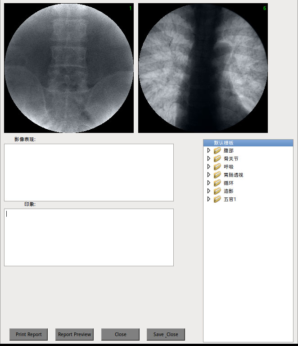Image resolution: width=298 pixels, height=346 pixels.
Task: Click Save_Close to save the report
Action: pos(166,334)
